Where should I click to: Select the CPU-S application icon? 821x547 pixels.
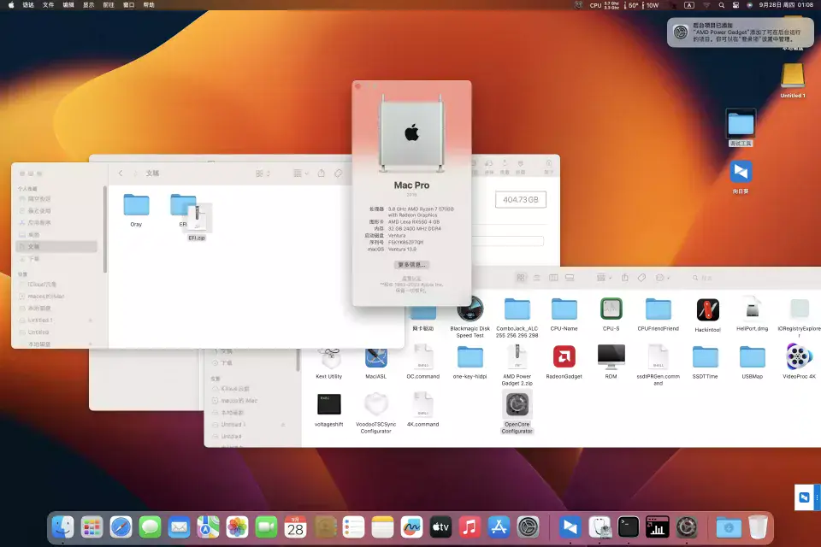pyautogui.click(x=611, y=309)
